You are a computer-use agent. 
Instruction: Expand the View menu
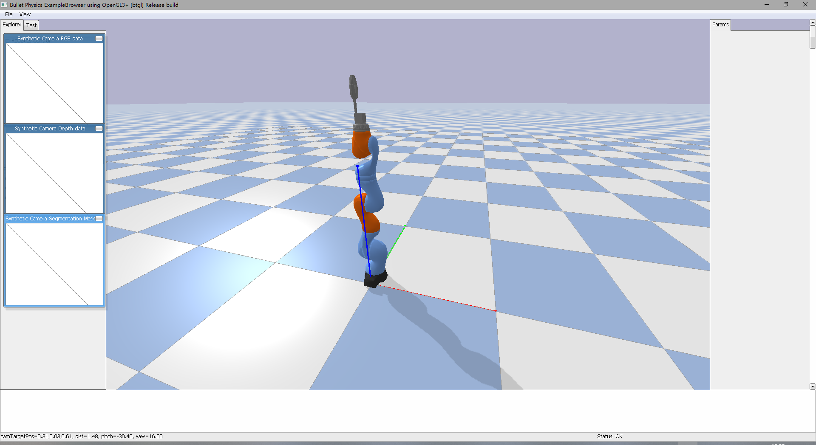pyautogui.click(x=25, y=14)
